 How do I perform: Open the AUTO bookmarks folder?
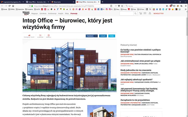pos(37,9)
